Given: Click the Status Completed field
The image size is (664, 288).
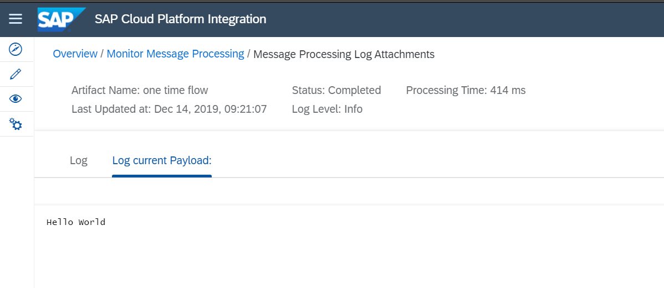Looking at the screenshot, I should coord(336,90).
